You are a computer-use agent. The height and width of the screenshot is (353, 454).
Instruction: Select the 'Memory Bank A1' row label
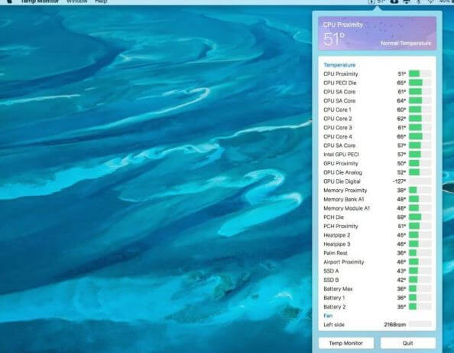[x=343, y=199]
